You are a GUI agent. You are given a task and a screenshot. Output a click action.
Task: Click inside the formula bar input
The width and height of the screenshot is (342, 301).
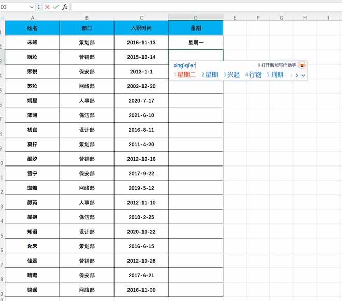[206, 7]
